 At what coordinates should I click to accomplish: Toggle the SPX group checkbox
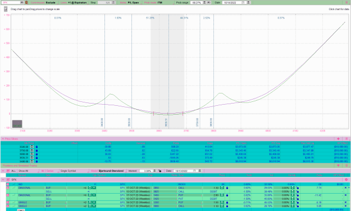tap(8, 180)
